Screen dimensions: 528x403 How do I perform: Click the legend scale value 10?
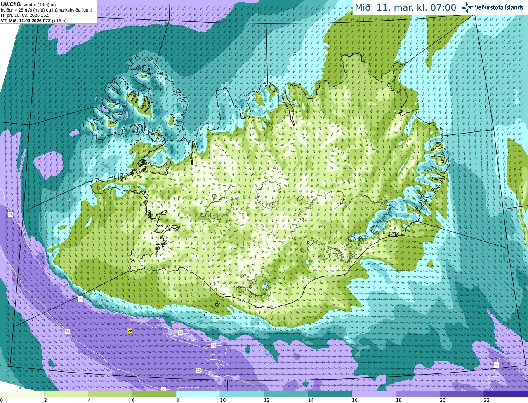click(223, 400)
